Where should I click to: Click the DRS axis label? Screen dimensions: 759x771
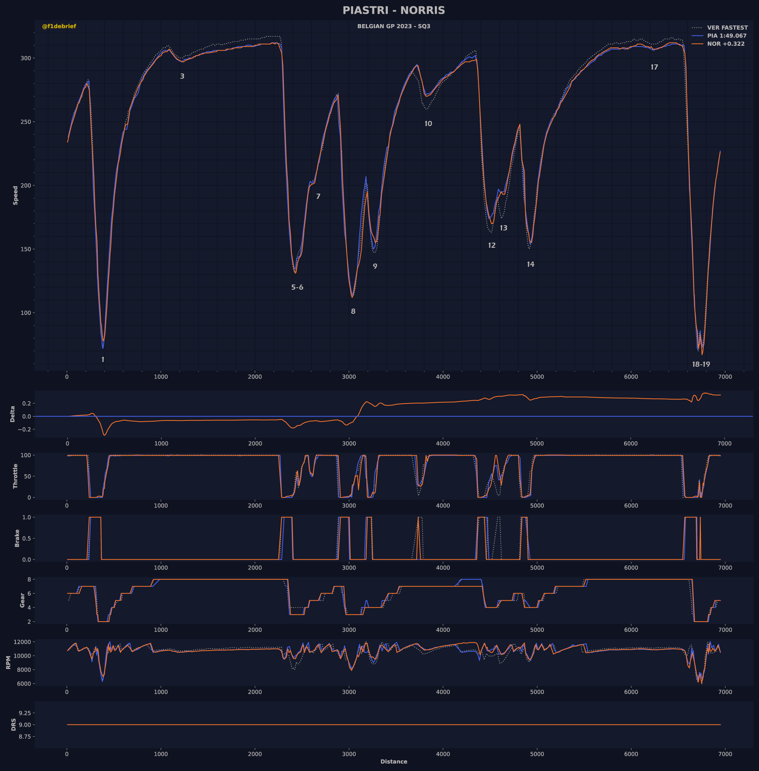(13, 724)
